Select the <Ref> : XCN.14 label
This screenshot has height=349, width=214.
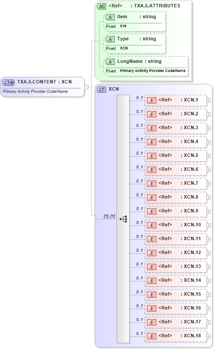(179, 280)
